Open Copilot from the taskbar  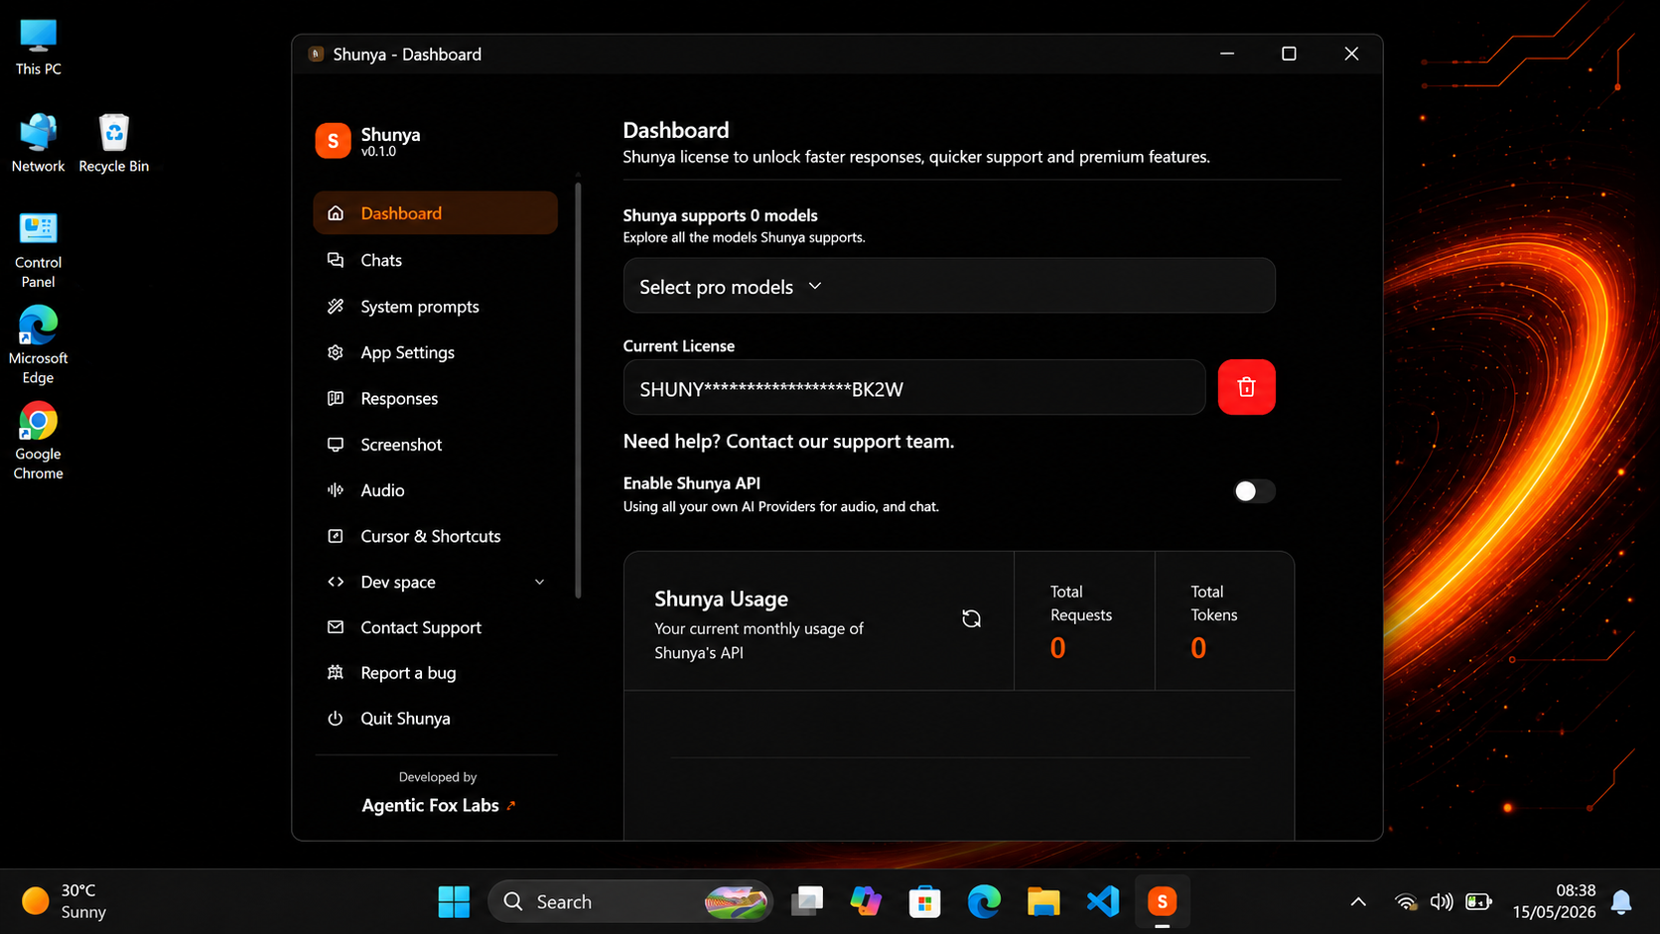pyautogui.click(x=865, y=901)
